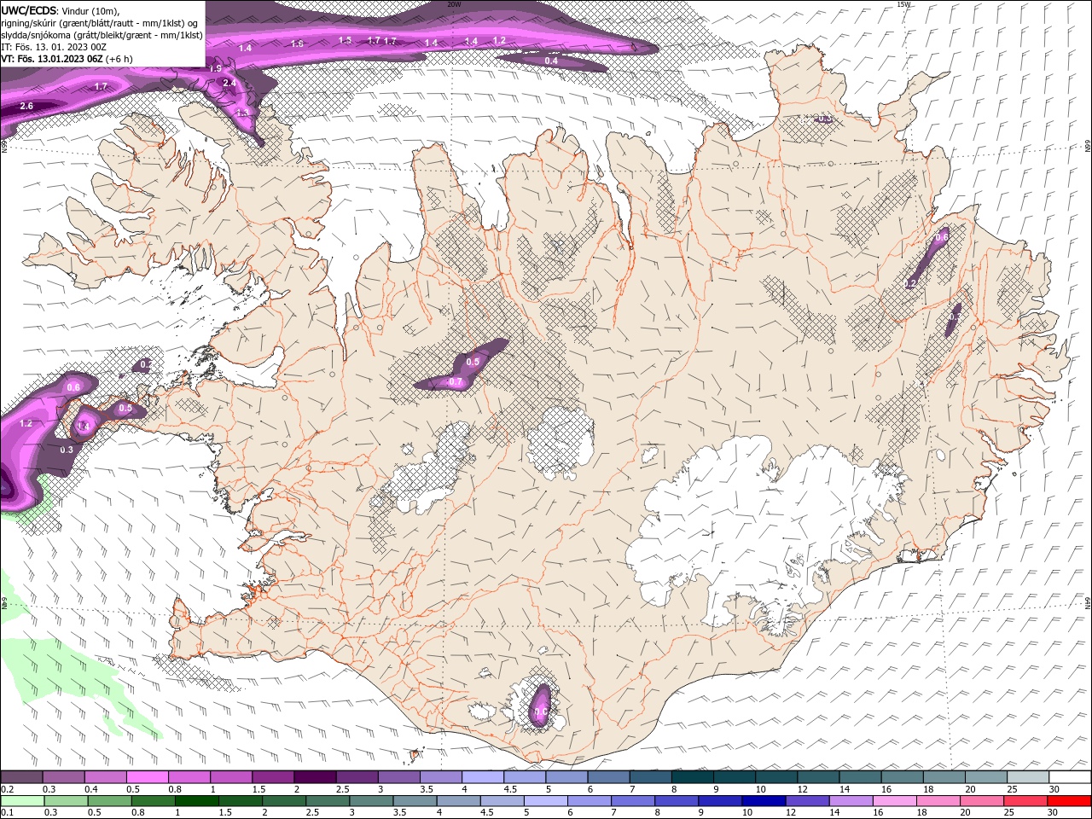This screenshot has width=1092, height=819.
Task: Click the 0.2 label on the top legend scale
Action: click(x=7, y=789)
